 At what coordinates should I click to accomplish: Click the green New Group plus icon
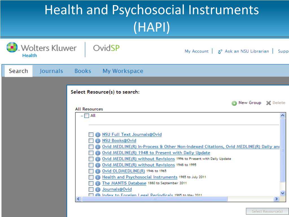234,103
